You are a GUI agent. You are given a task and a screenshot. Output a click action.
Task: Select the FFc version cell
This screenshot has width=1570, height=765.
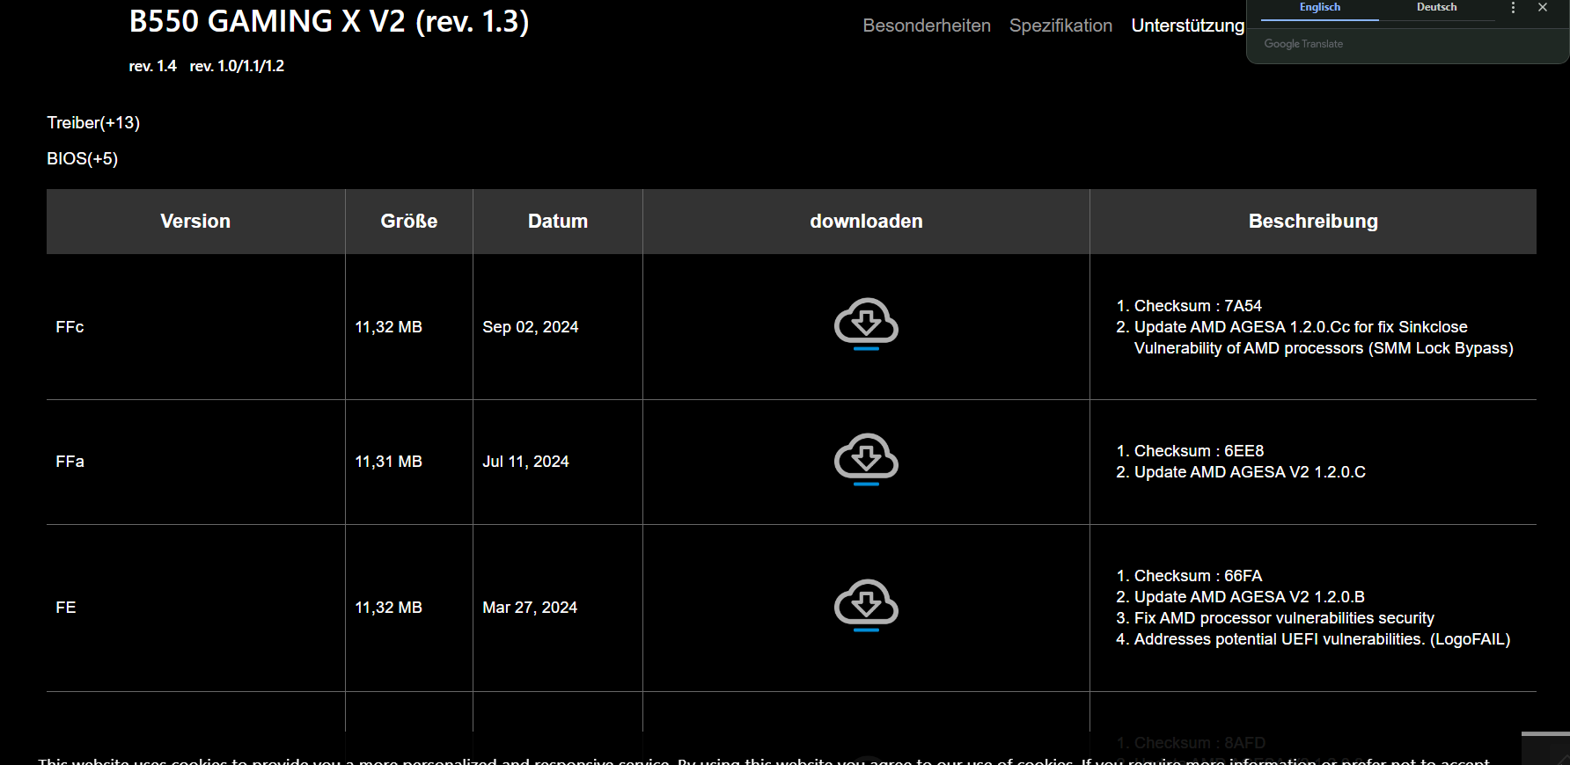pos(195,327)
